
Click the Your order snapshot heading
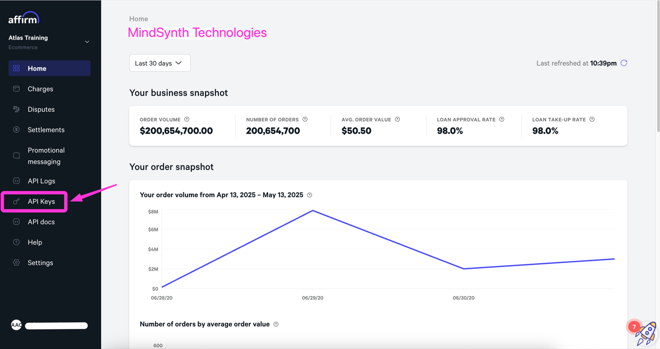[171, 167]
